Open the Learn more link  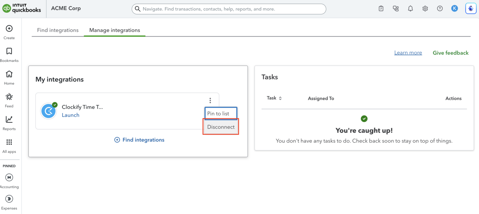pos(408,53)
